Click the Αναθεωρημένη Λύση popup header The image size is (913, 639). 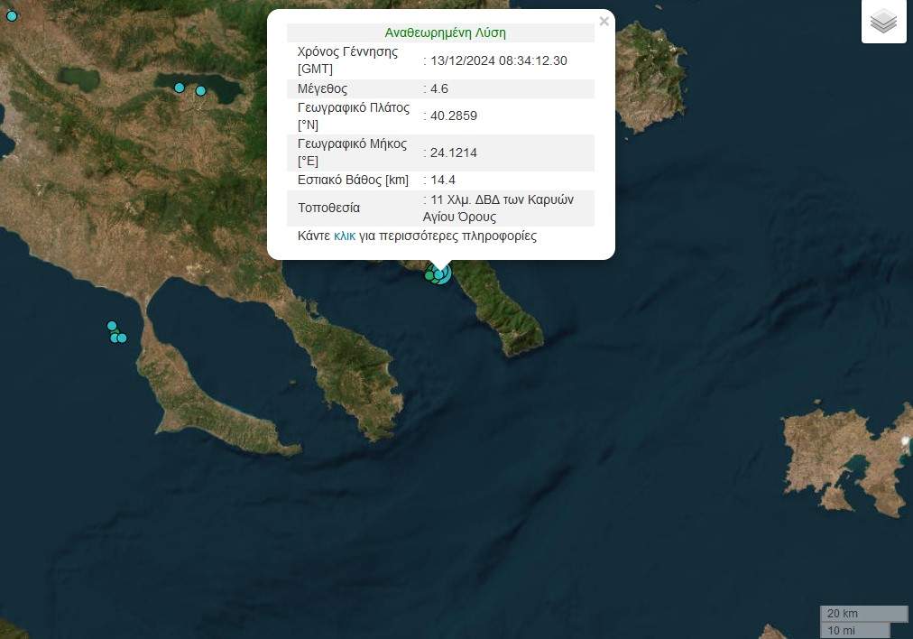click(x=445, y=32)
